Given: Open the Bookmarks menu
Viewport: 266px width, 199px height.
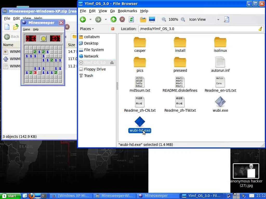Looking at the screenshot, I should tap(127, 11).
